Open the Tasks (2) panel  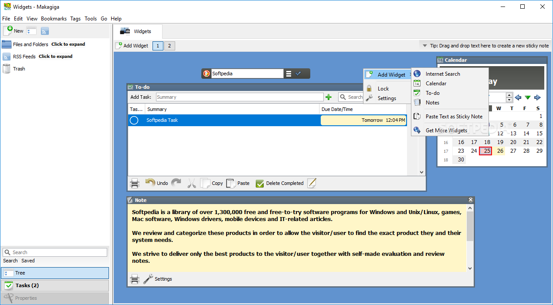55,285
